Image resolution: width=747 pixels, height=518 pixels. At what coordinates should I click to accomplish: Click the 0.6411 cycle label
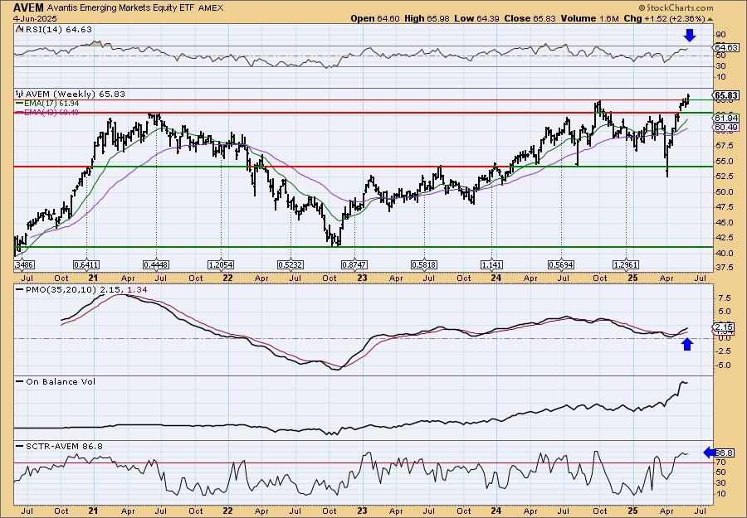coord(86,264)
